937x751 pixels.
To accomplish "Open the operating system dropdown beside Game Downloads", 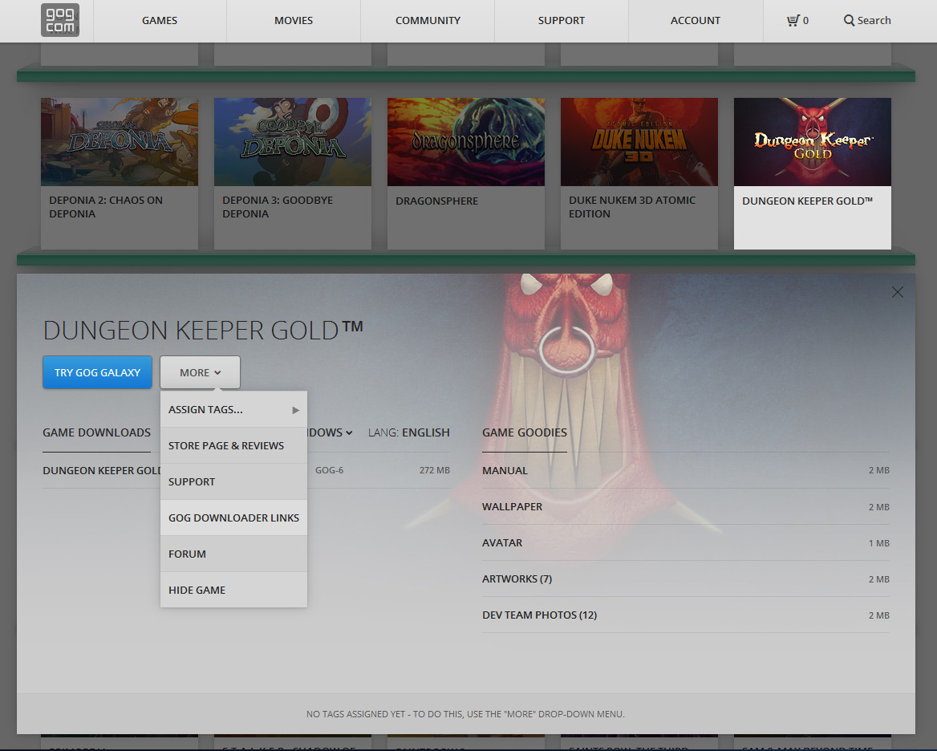I will (x=330, y=432).
